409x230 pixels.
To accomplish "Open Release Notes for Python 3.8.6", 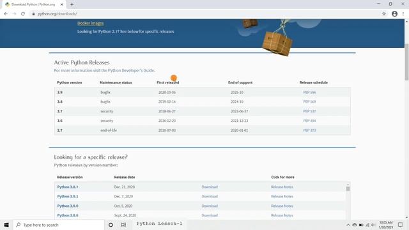I will coord(282,215).
